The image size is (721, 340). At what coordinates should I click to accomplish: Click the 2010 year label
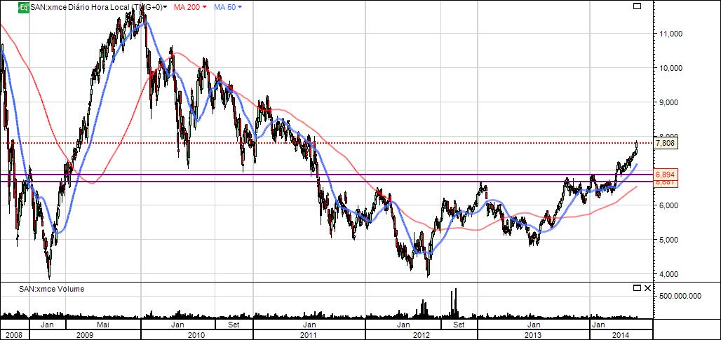(x=196, y=334)
